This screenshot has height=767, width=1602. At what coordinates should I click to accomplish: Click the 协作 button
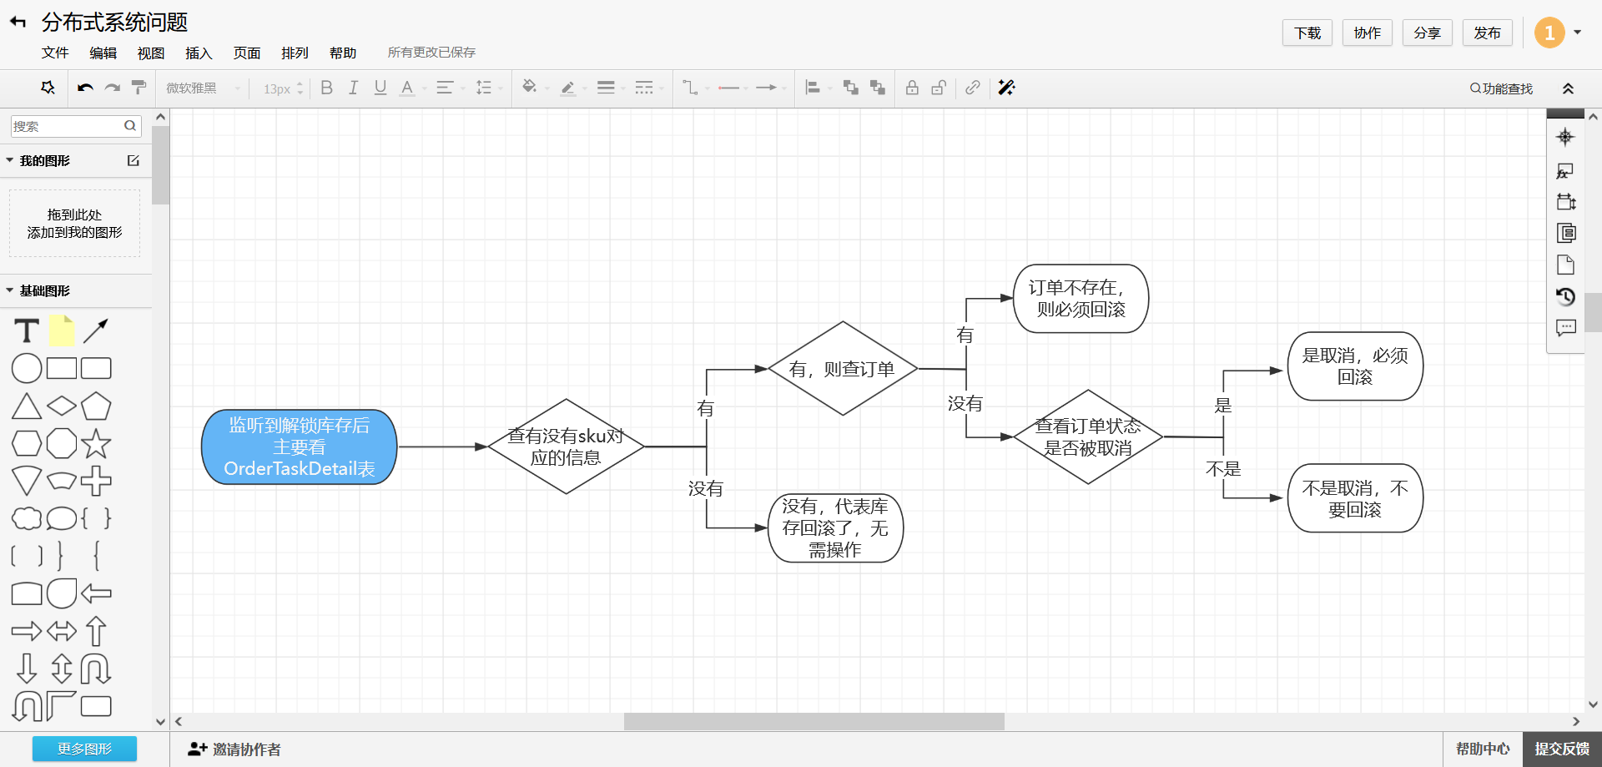click(1368, 33)
